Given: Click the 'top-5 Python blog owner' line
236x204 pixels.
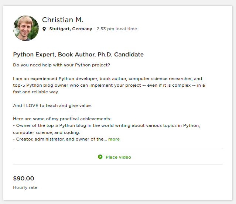Looking at the screenshot, I should pyautogui.click(x=109, y=85).
